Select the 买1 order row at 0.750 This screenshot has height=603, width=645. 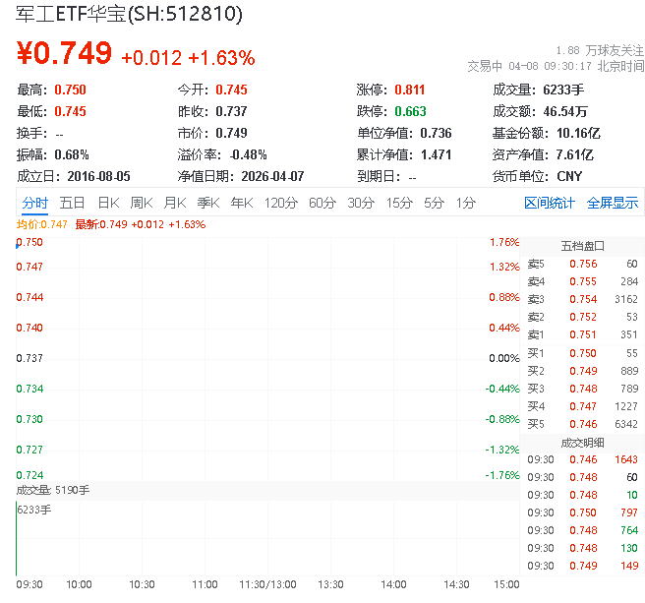tap(582, 353)
